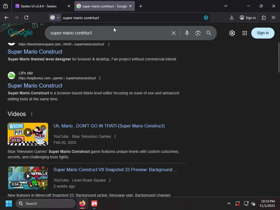
Task: Open options for Blue Television Games video
Action: pos(115,136)
